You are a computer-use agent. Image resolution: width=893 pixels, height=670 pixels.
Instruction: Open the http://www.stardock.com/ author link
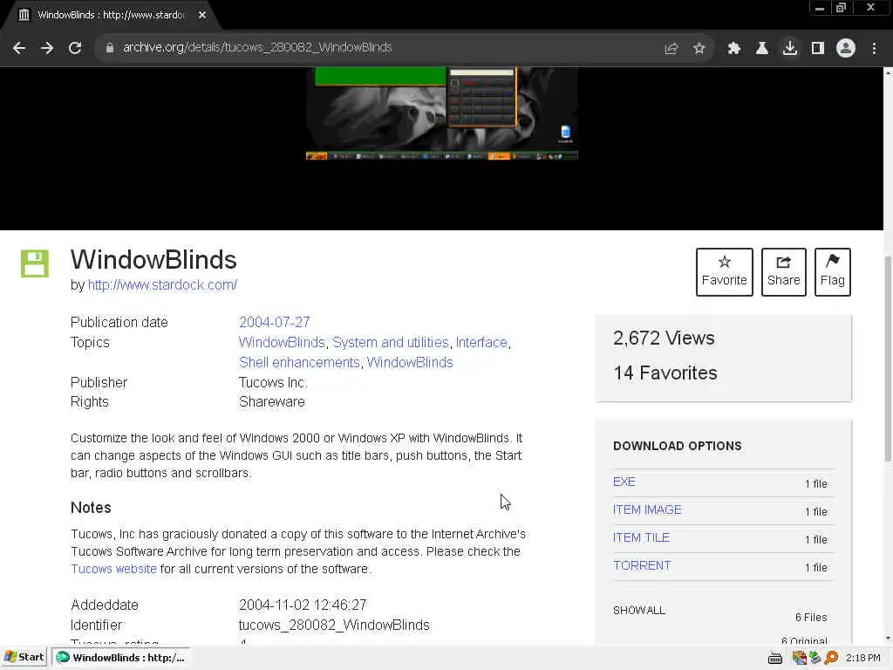[162, 285]
